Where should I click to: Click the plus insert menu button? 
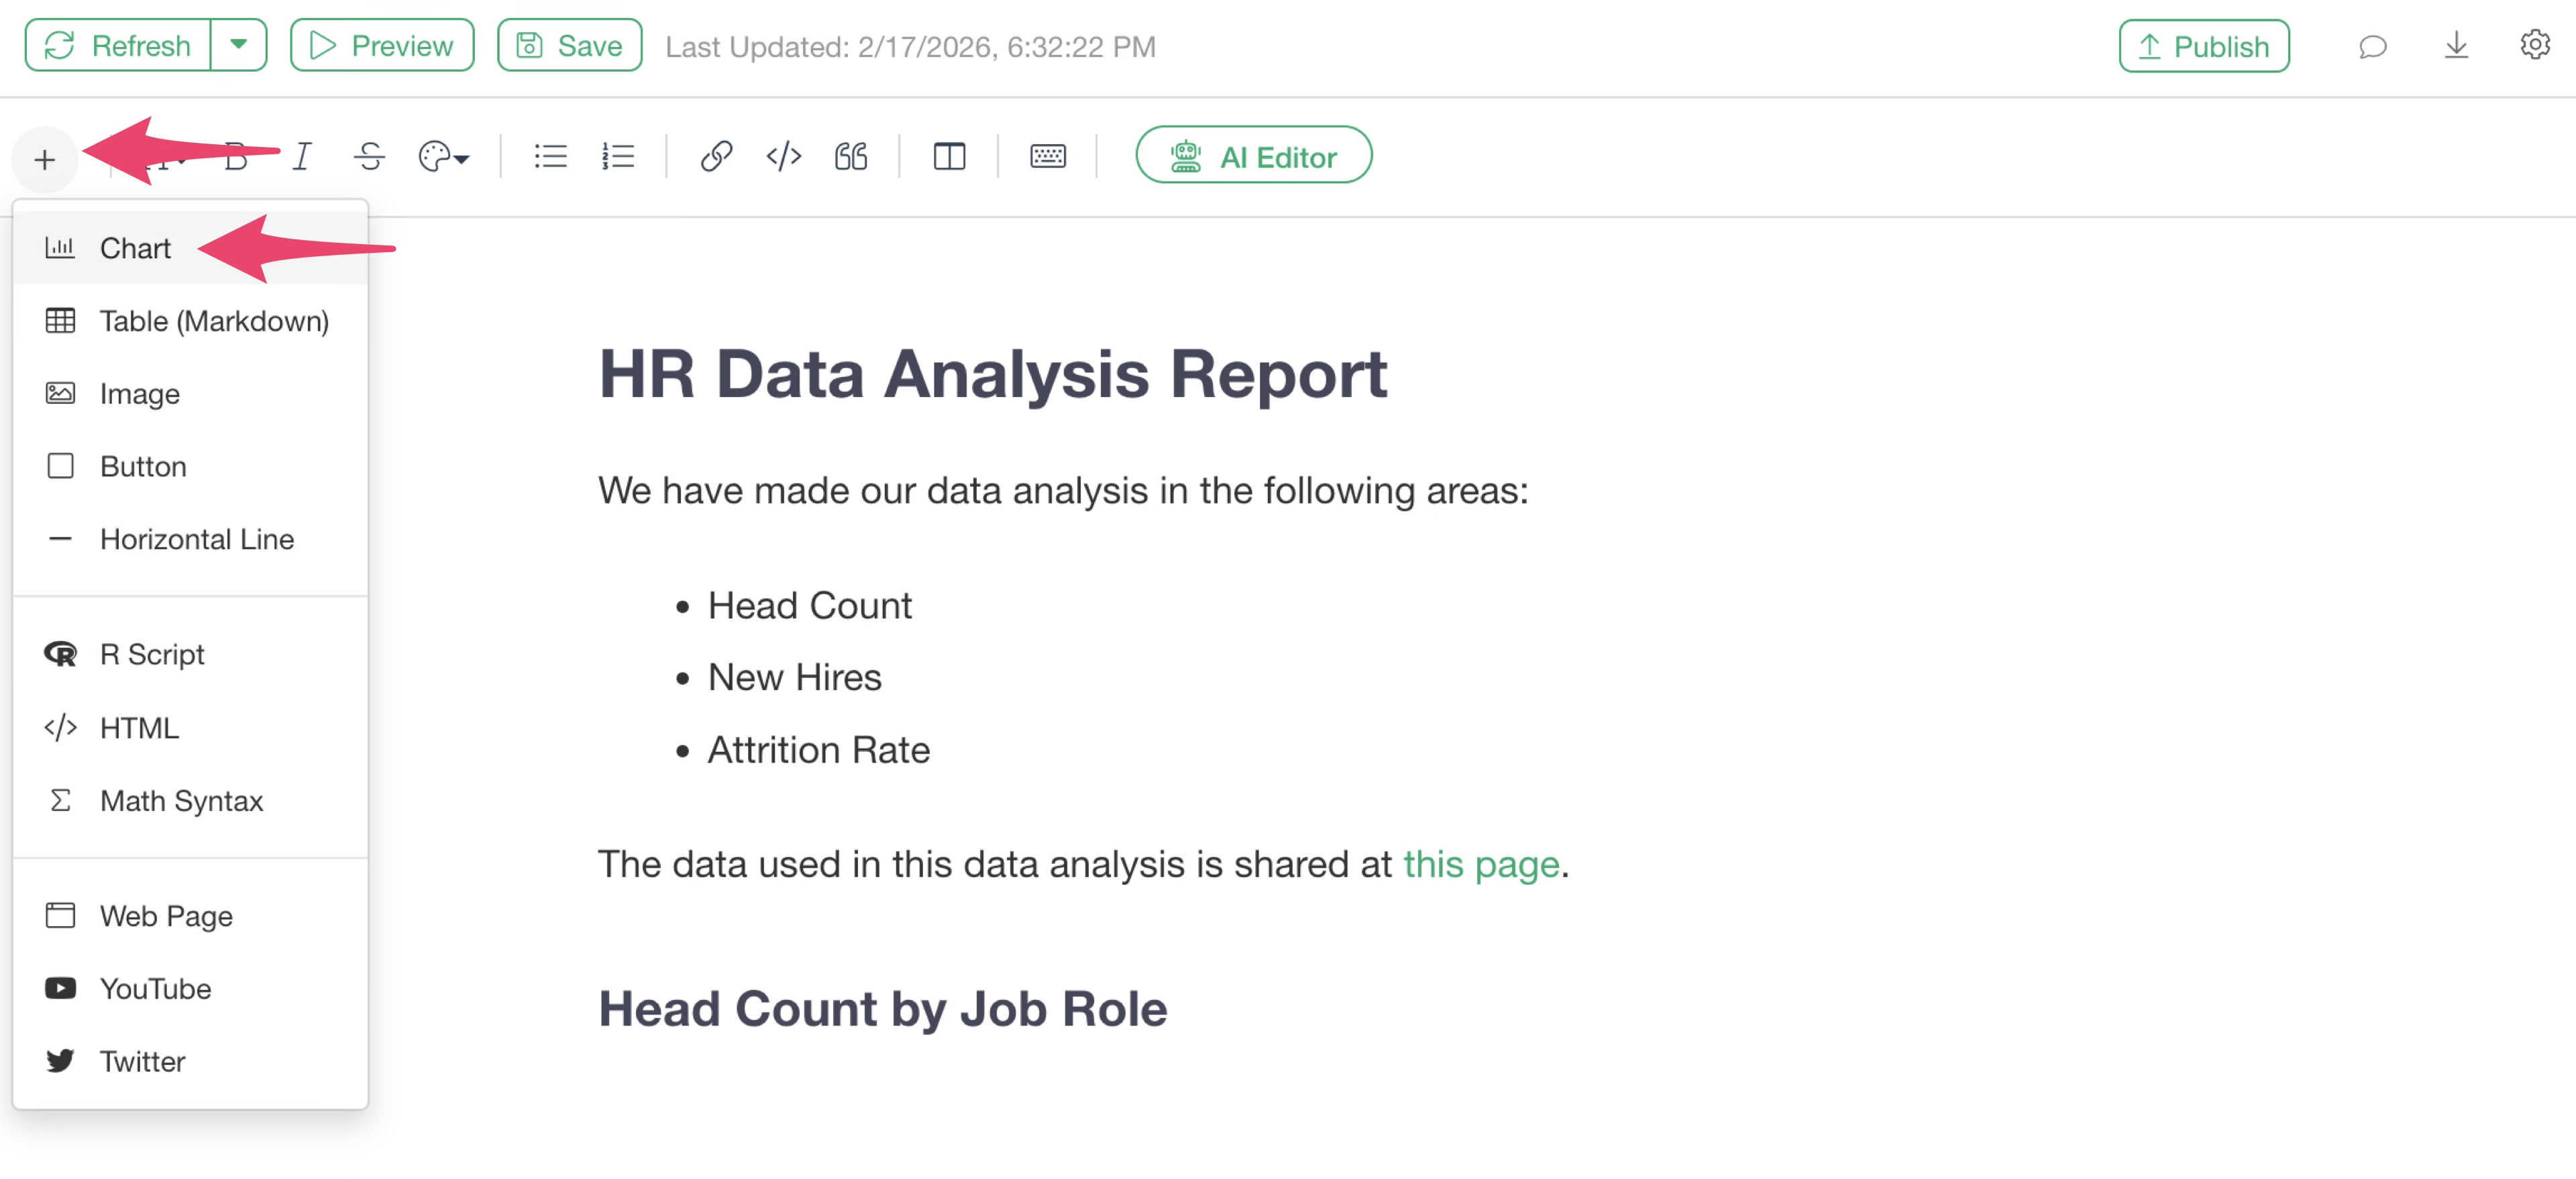coord(45,159)
